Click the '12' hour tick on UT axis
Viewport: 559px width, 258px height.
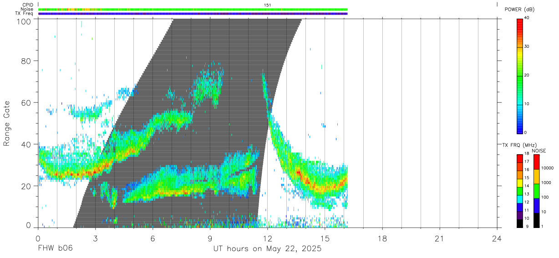(267, 238)
